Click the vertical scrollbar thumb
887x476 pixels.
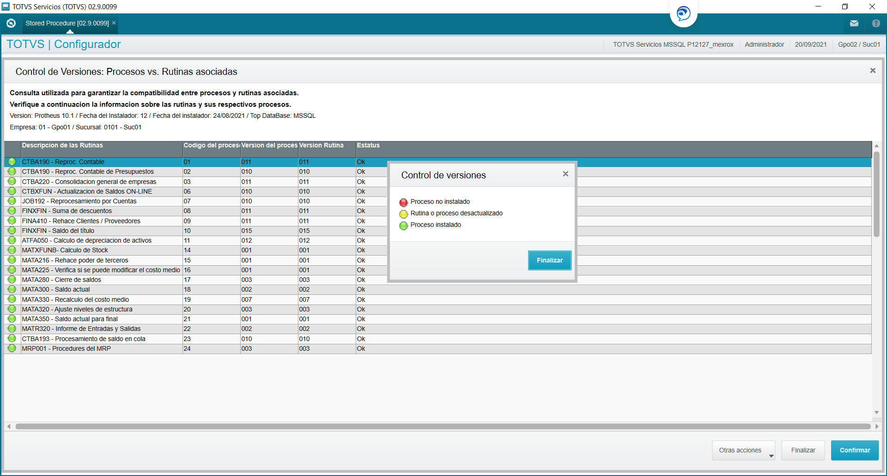(x=876, y=194)
